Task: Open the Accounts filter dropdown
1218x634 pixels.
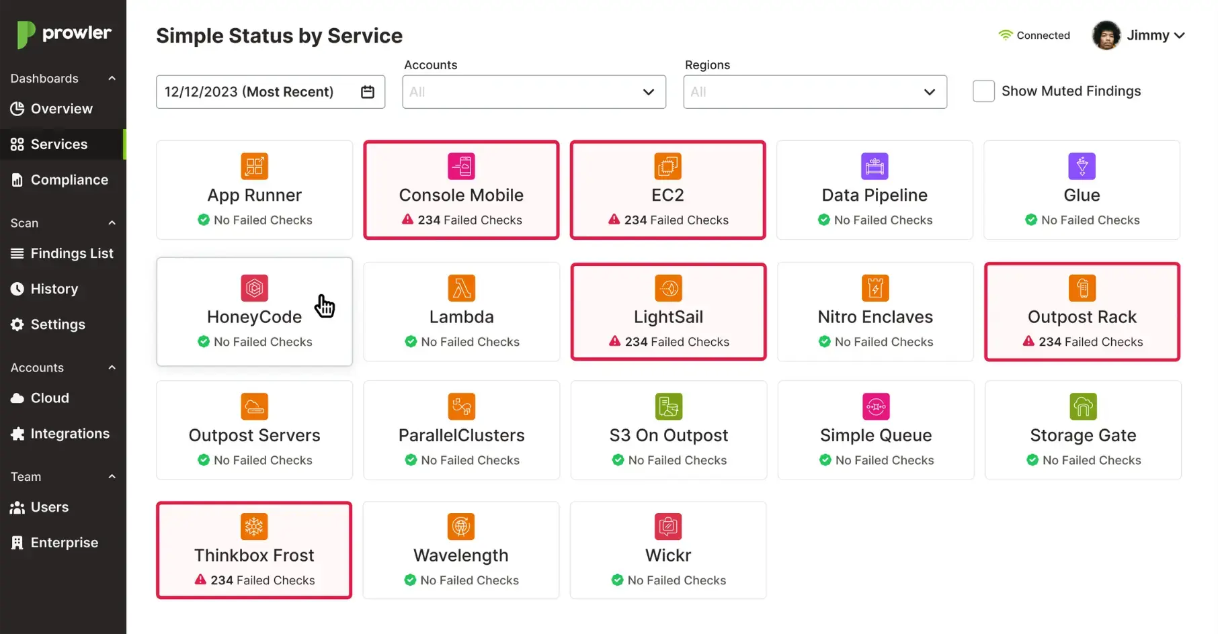Action: (534, 92)
